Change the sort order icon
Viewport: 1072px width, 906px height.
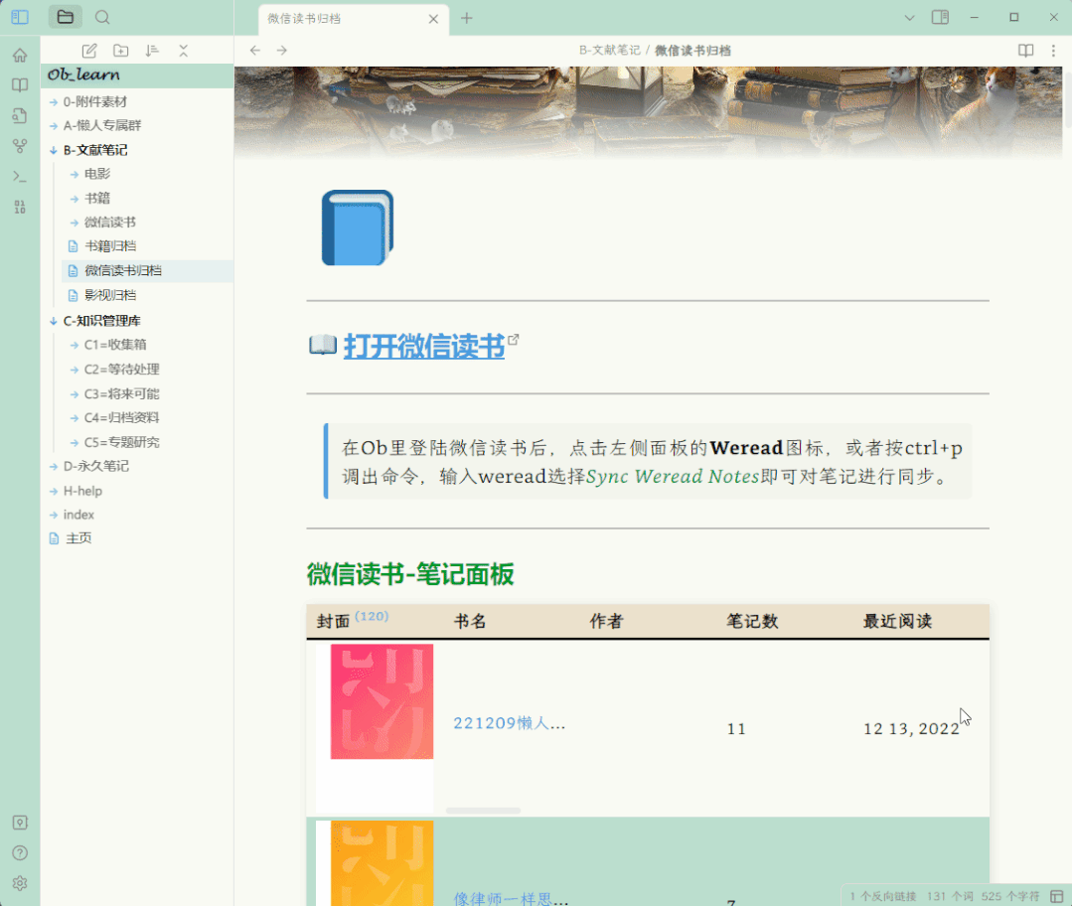pyautogui.click(x=152, y=51)
